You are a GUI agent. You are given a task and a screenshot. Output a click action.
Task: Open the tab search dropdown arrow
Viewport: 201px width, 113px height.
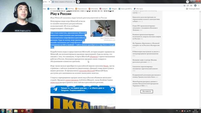point(187,2)
